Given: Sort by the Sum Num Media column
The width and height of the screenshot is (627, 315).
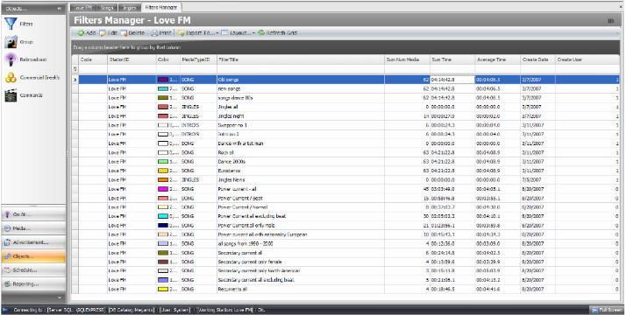Looking at the screenshot, I should coord(407,59).
